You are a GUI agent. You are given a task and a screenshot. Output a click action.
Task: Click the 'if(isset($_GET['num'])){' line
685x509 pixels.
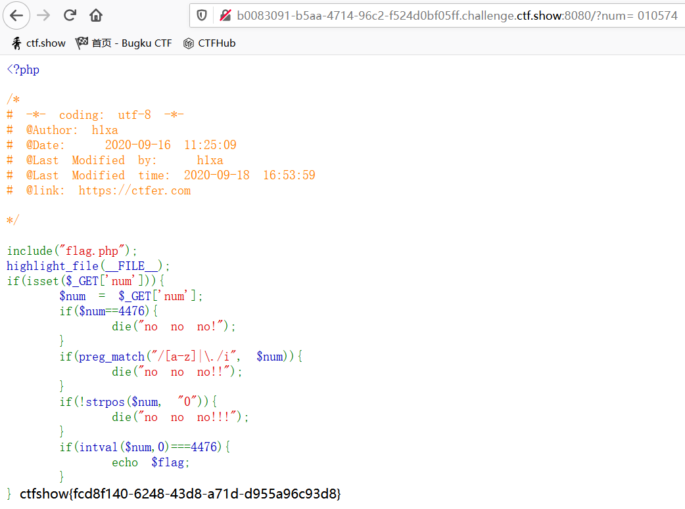(x=85, y=281)
